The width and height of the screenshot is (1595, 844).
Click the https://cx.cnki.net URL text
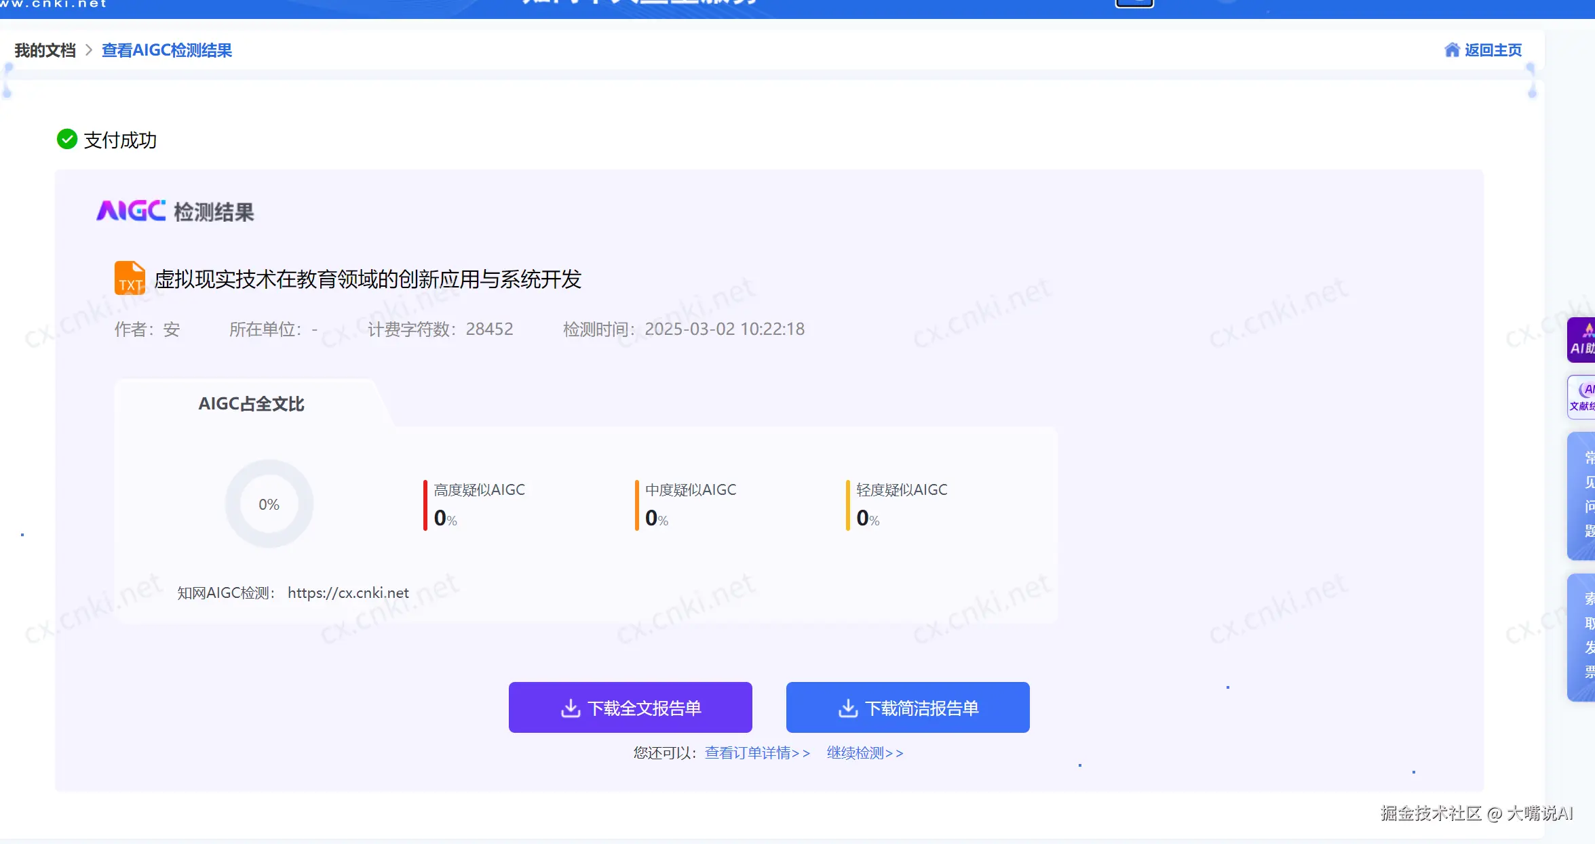[348, 593]
